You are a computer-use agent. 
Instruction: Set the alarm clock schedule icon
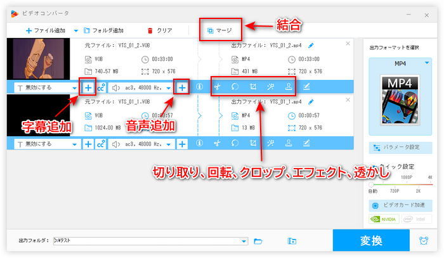(423, 241)
